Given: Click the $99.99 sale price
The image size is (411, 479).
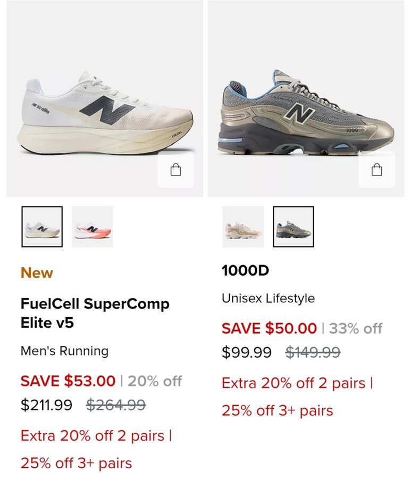Looking at the screenshot, I should pyautogui.click(x=247, y=352).
